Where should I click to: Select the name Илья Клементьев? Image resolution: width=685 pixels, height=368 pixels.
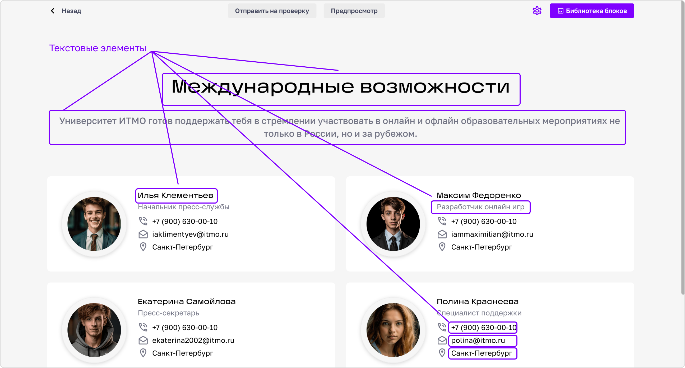(x=175, y=196)
